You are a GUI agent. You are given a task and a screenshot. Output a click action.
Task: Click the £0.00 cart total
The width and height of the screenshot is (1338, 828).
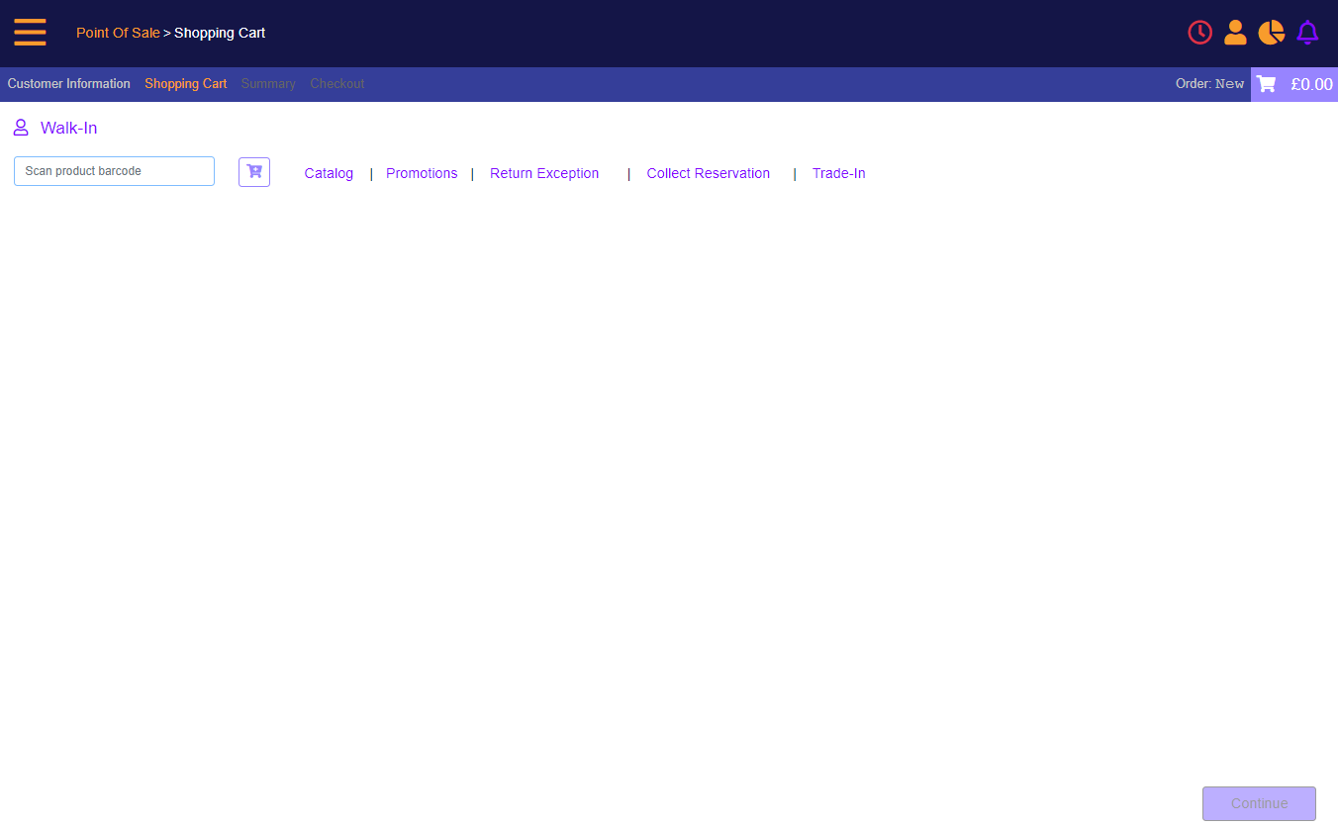coord(1311,84)
